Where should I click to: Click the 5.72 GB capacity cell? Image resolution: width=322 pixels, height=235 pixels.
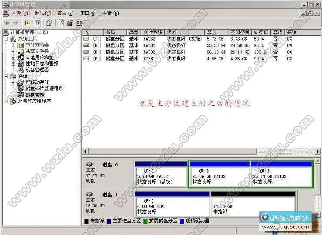tap(215, 39)
